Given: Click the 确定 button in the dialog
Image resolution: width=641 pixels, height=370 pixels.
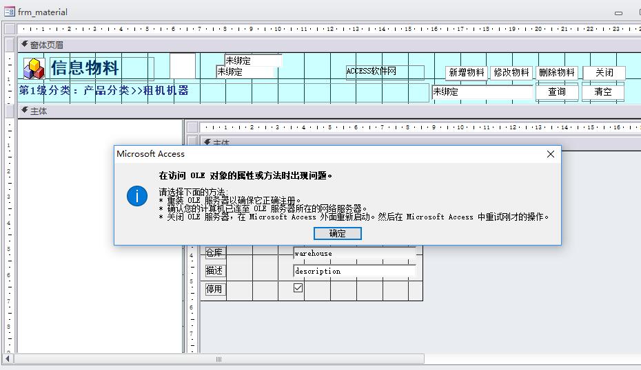Looking at the screenshot, I should pos(337,233).
